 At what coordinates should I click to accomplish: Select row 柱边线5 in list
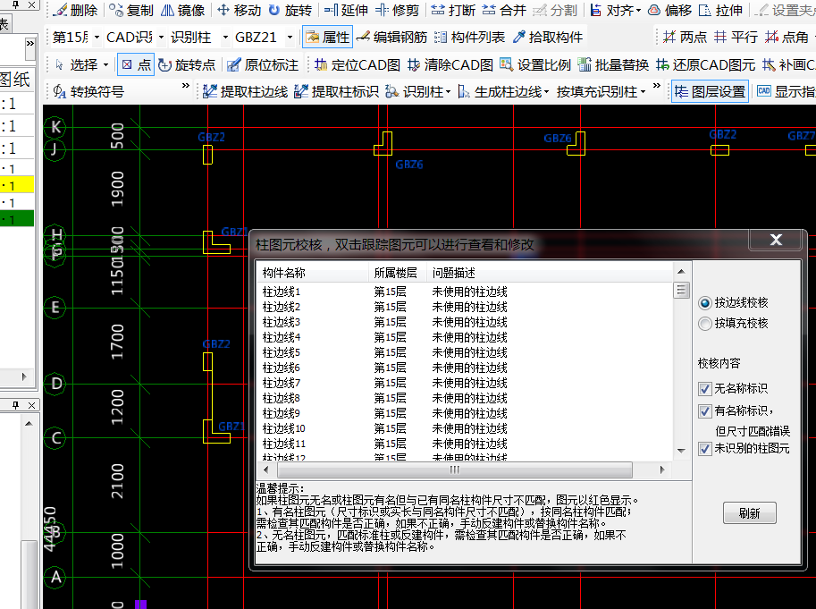pyautogui.click(x=464, y=353)
